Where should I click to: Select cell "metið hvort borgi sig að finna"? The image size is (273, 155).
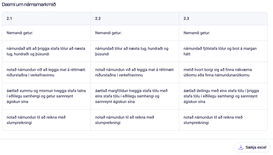pos(218,72)
